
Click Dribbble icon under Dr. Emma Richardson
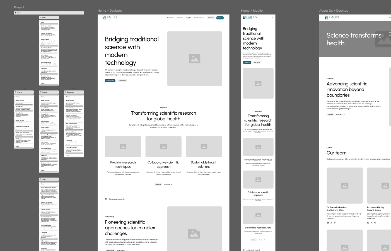[335, 223]
